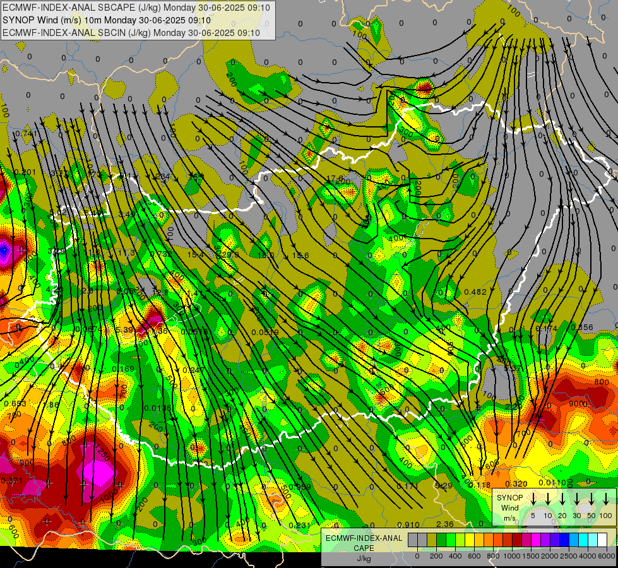Click the '17.6' value on the map
The image size is (618, 568).
[x=335, y=178]
